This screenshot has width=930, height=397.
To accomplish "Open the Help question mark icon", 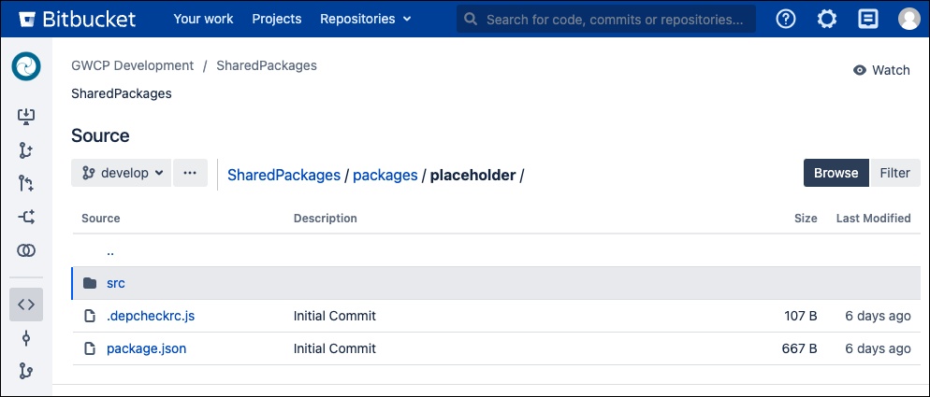I will point(786,19).
